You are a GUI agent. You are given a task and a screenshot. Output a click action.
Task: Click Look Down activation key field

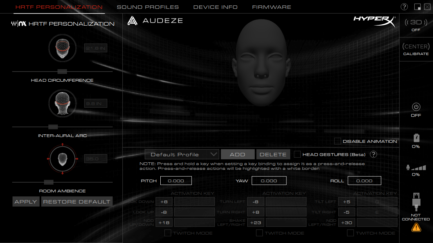[195, 201]
